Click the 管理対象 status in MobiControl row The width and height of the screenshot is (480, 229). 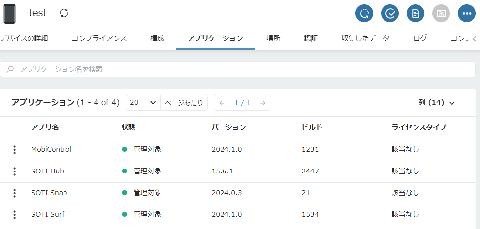[x=147, y=150]
